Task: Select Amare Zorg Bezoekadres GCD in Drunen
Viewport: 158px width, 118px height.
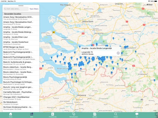Action: point(21,18)
